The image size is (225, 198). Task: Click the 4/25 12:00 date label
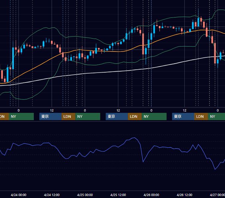pyautogui.click(x=118, y=195)
